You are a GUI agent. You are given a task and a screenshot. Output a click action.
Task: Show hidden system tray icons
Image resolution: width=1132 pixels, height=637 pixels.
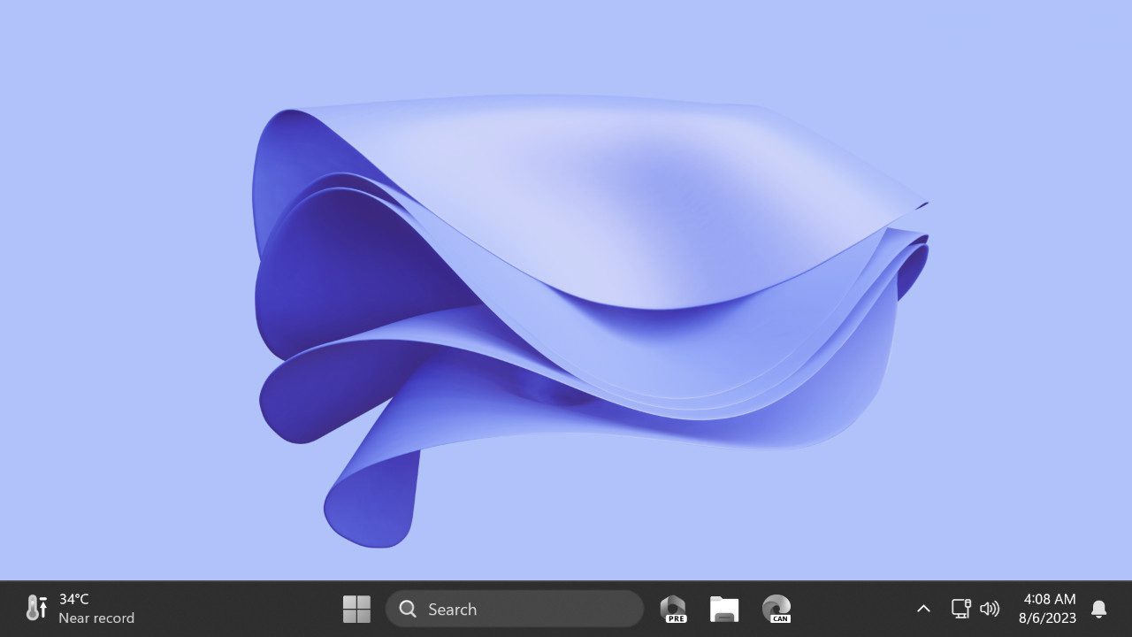pos(923,609)
